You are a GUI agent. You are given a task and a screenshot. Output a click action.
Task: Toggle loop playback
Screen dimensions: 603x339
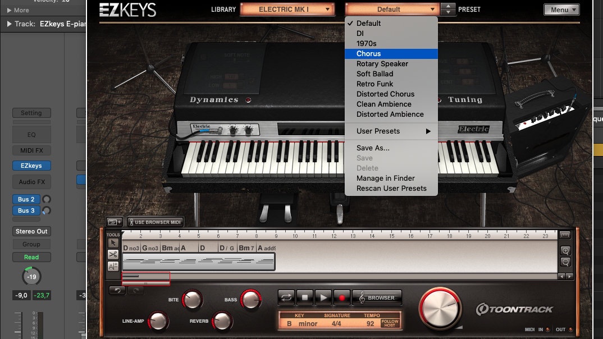(286, 297)
